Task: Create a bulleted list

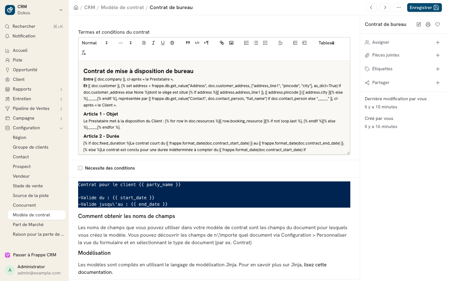Action: 256,43
